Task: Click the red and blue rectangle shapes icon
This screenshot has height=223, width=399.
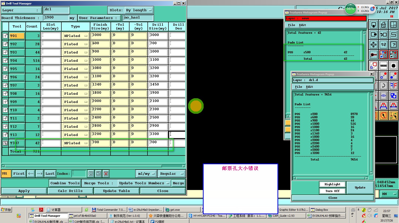Action: (x=374, y=65)
